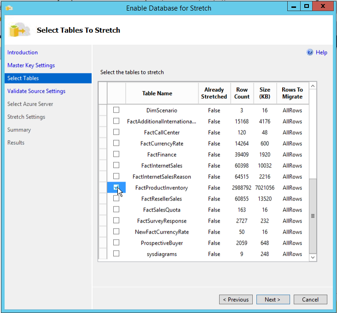Check the FactResellerSales checkbox
The image size is (337, 313).
point(116,198)
